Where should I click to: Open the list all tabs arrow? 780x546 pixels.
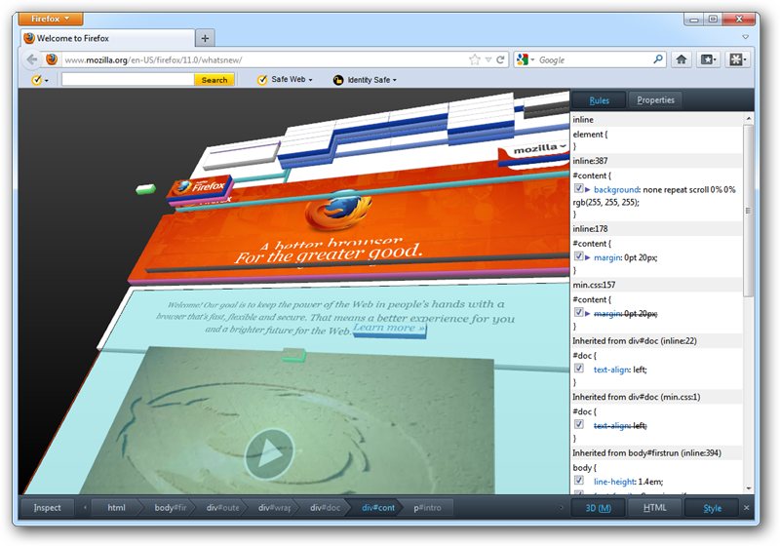[x=745, y=37]
